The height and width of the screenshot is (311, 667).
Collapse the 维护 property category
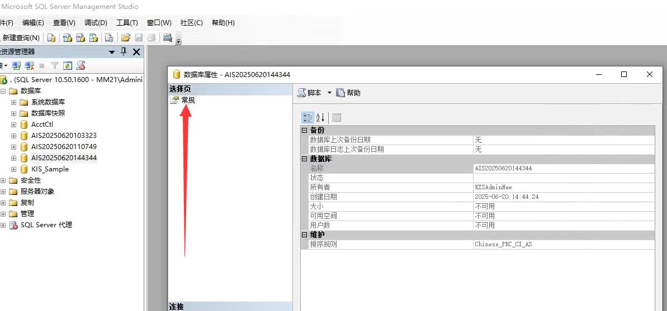[x=305, y=235]
